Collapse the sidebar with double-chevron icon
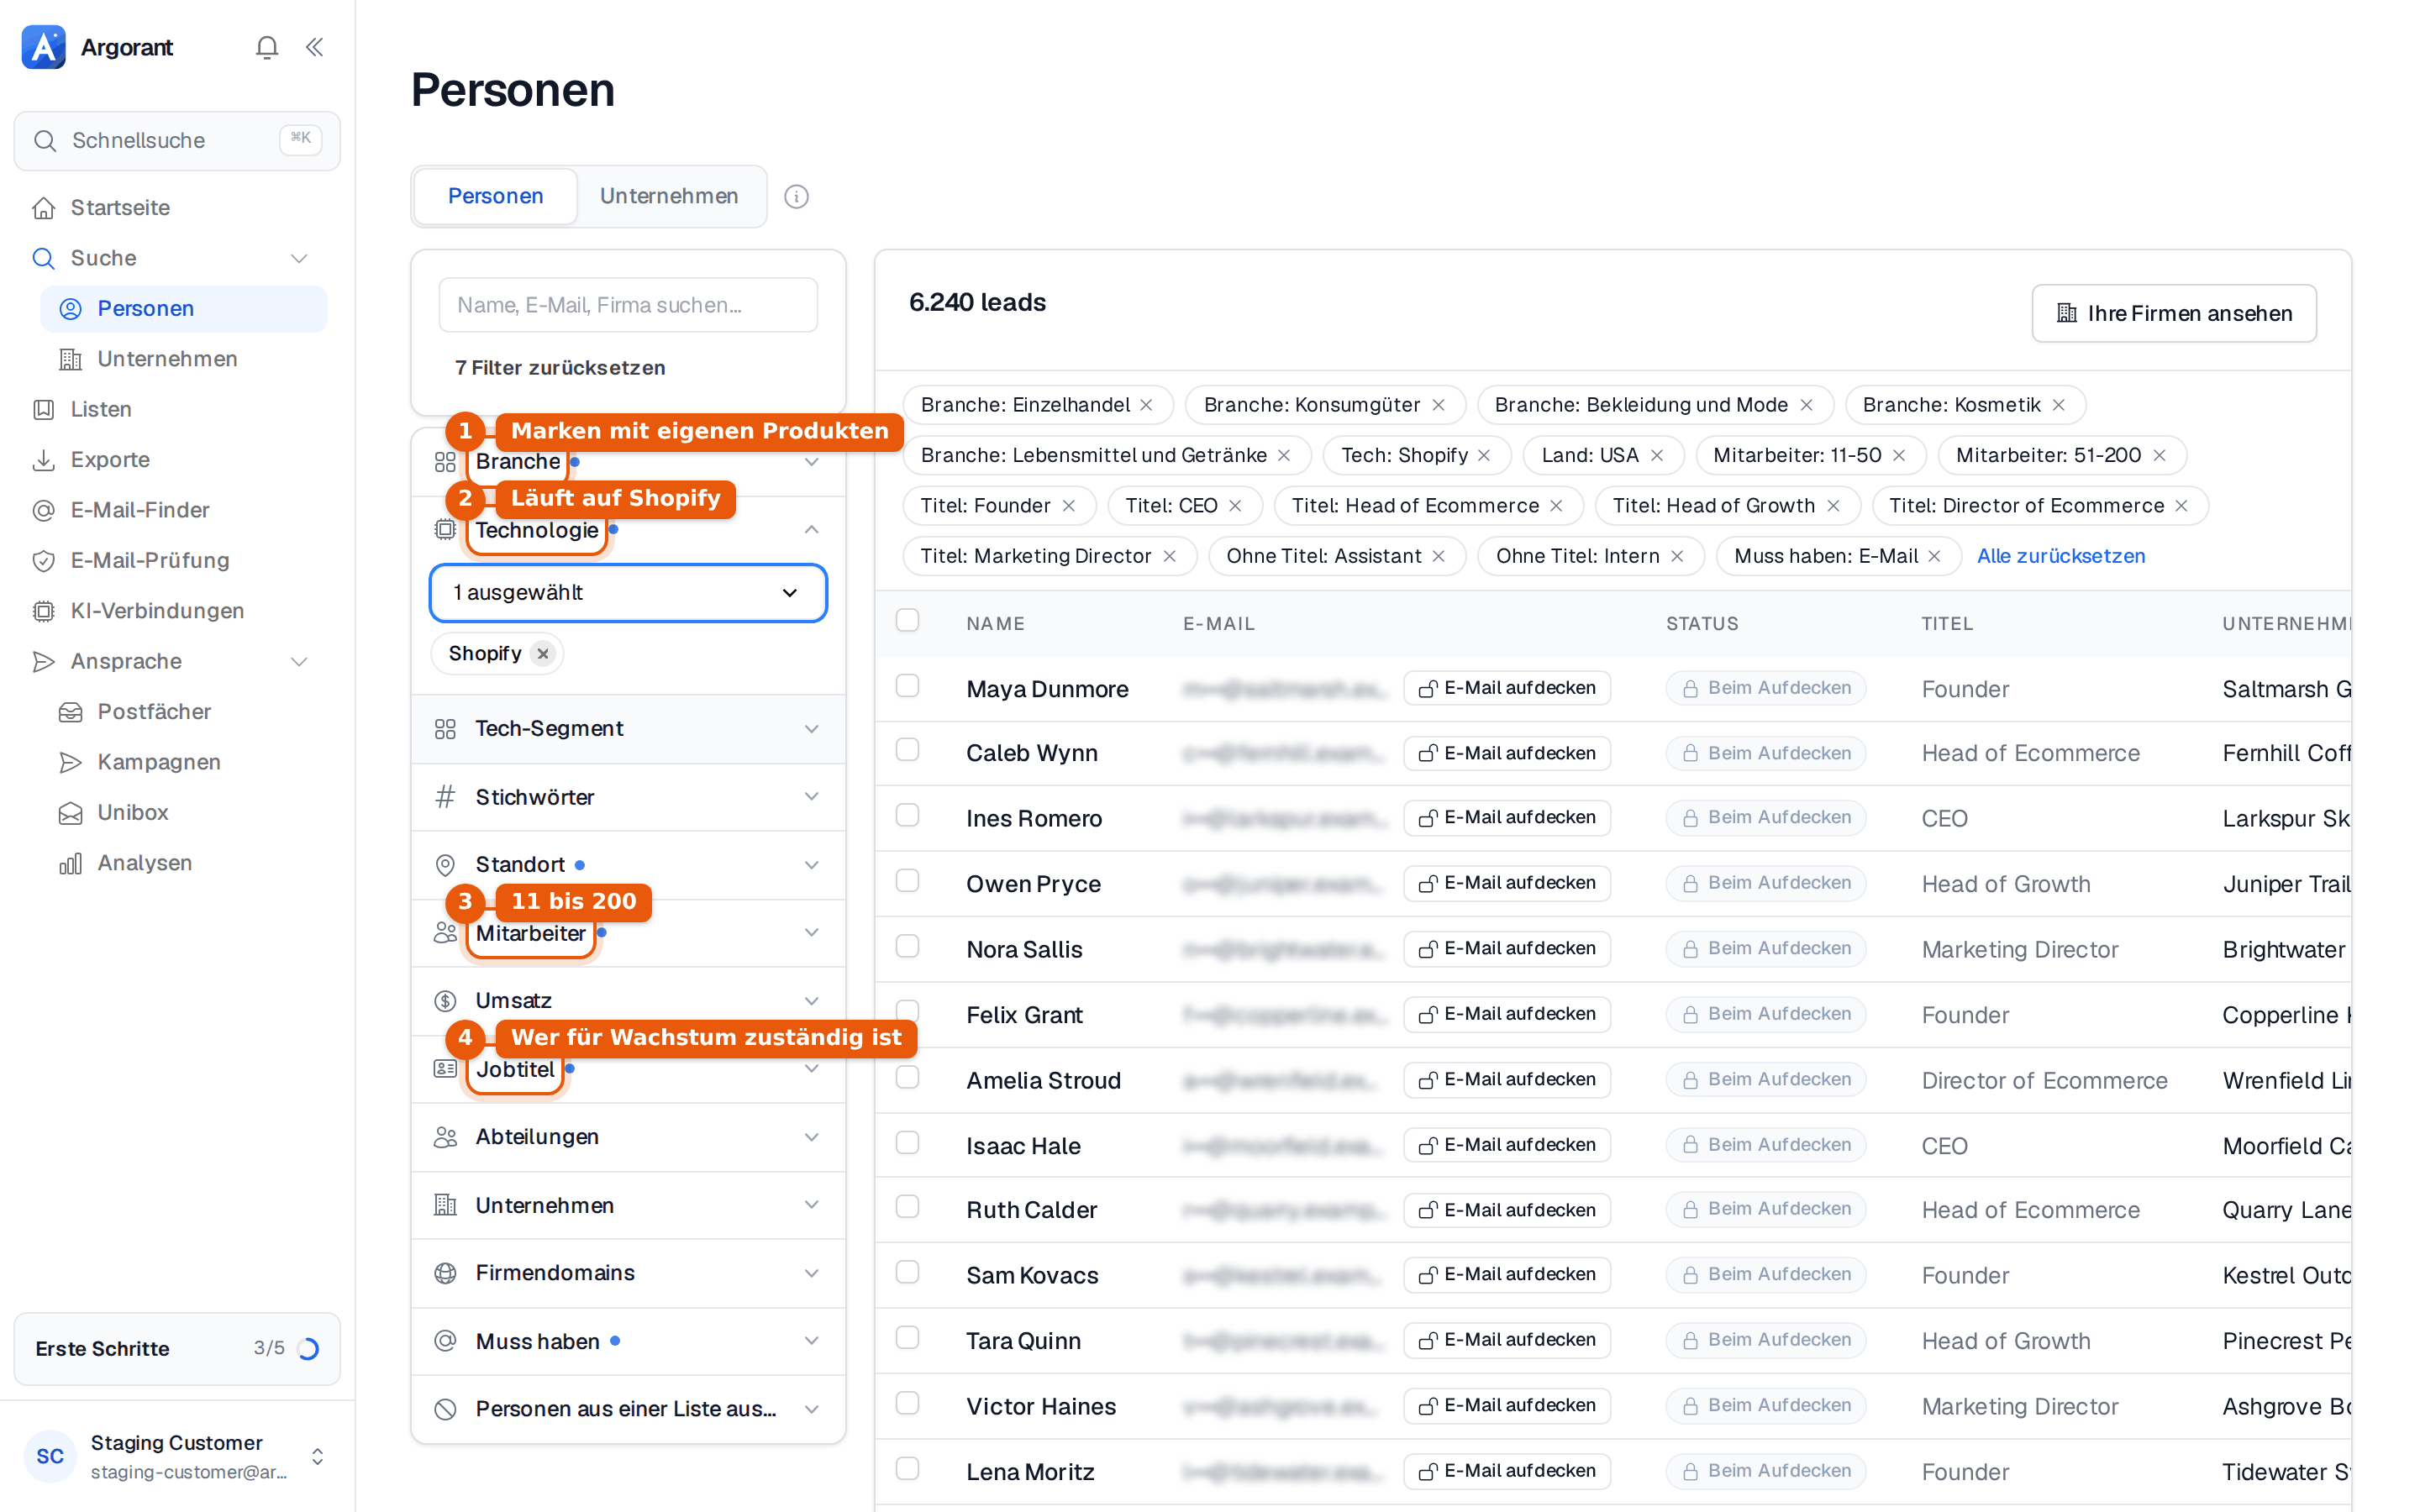 [314, 47]
